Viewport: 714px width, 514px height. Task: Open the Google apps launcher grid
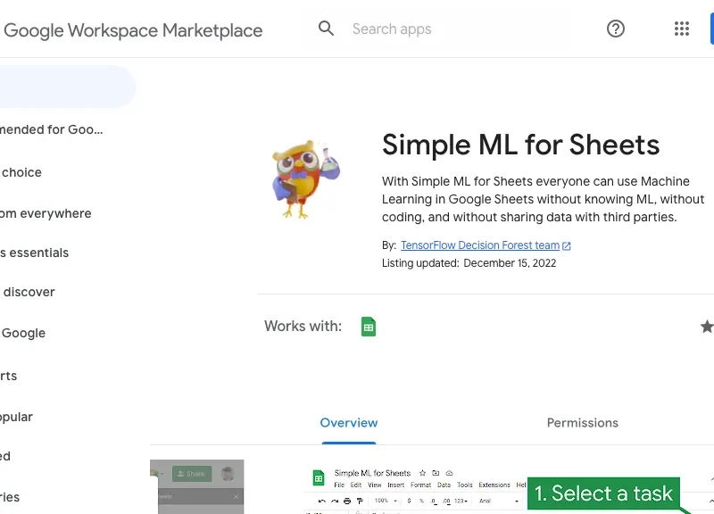[x=682, y=29]
